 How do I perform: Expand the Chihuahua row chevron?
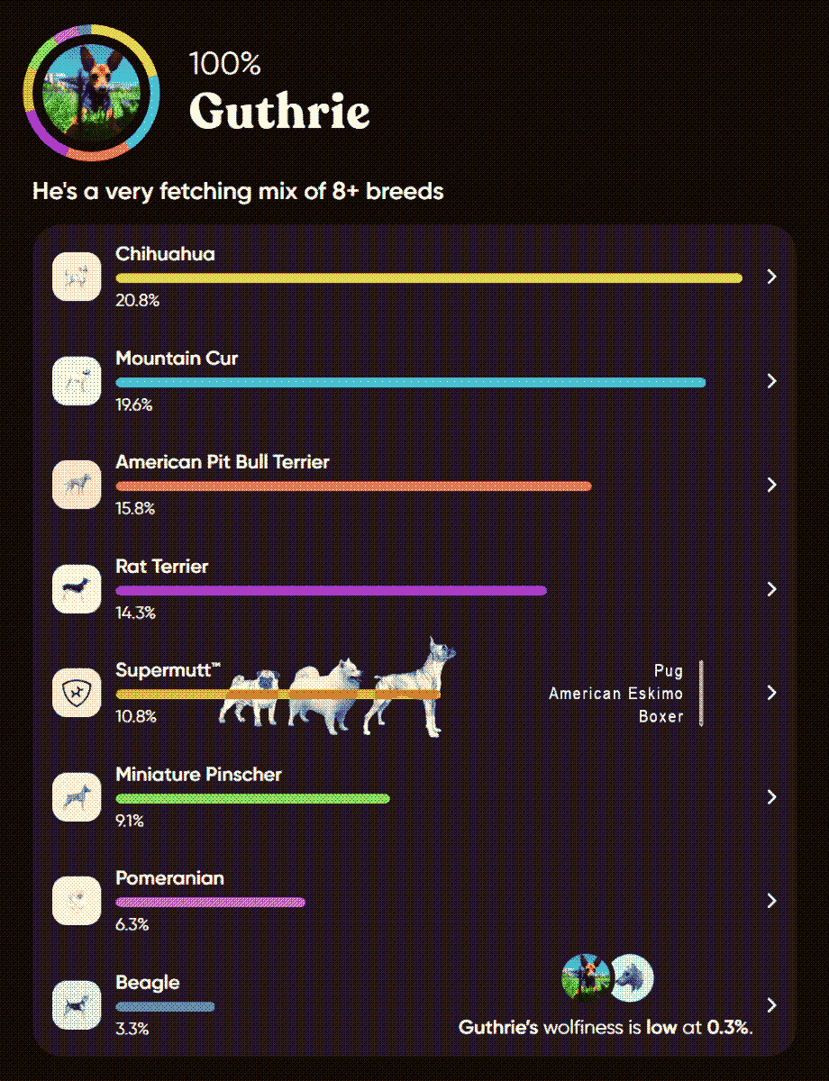pos(771,277)
